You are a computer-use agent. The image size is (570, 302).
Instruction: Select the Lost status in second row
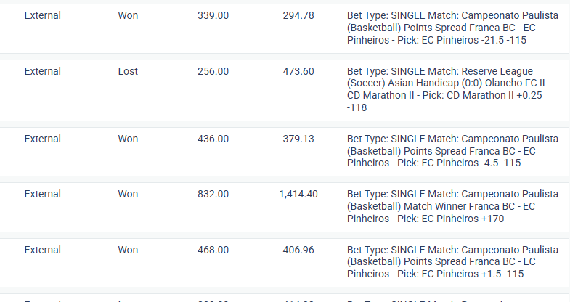128,71
